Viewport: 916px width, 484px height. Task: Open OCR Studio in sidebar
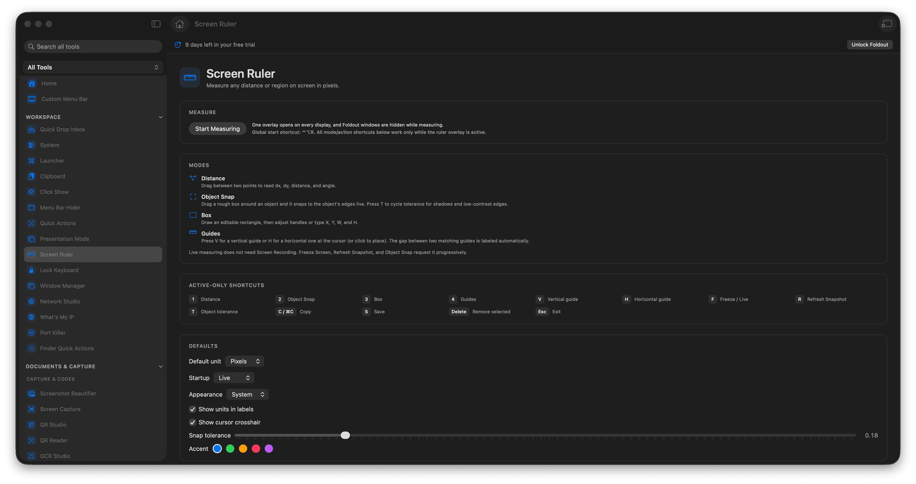(93, 456)
